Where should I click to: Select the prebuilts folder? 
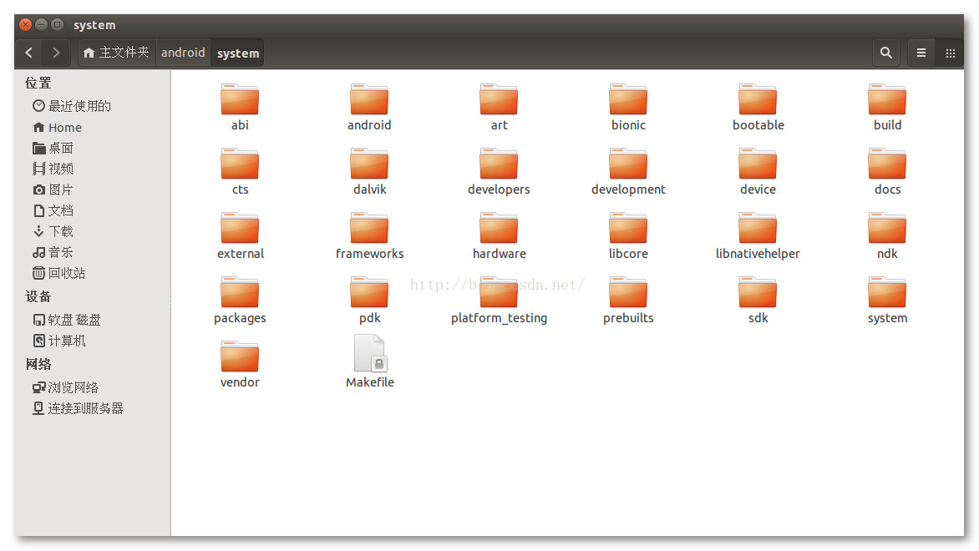pyautogui.click(x=628, y=301)
